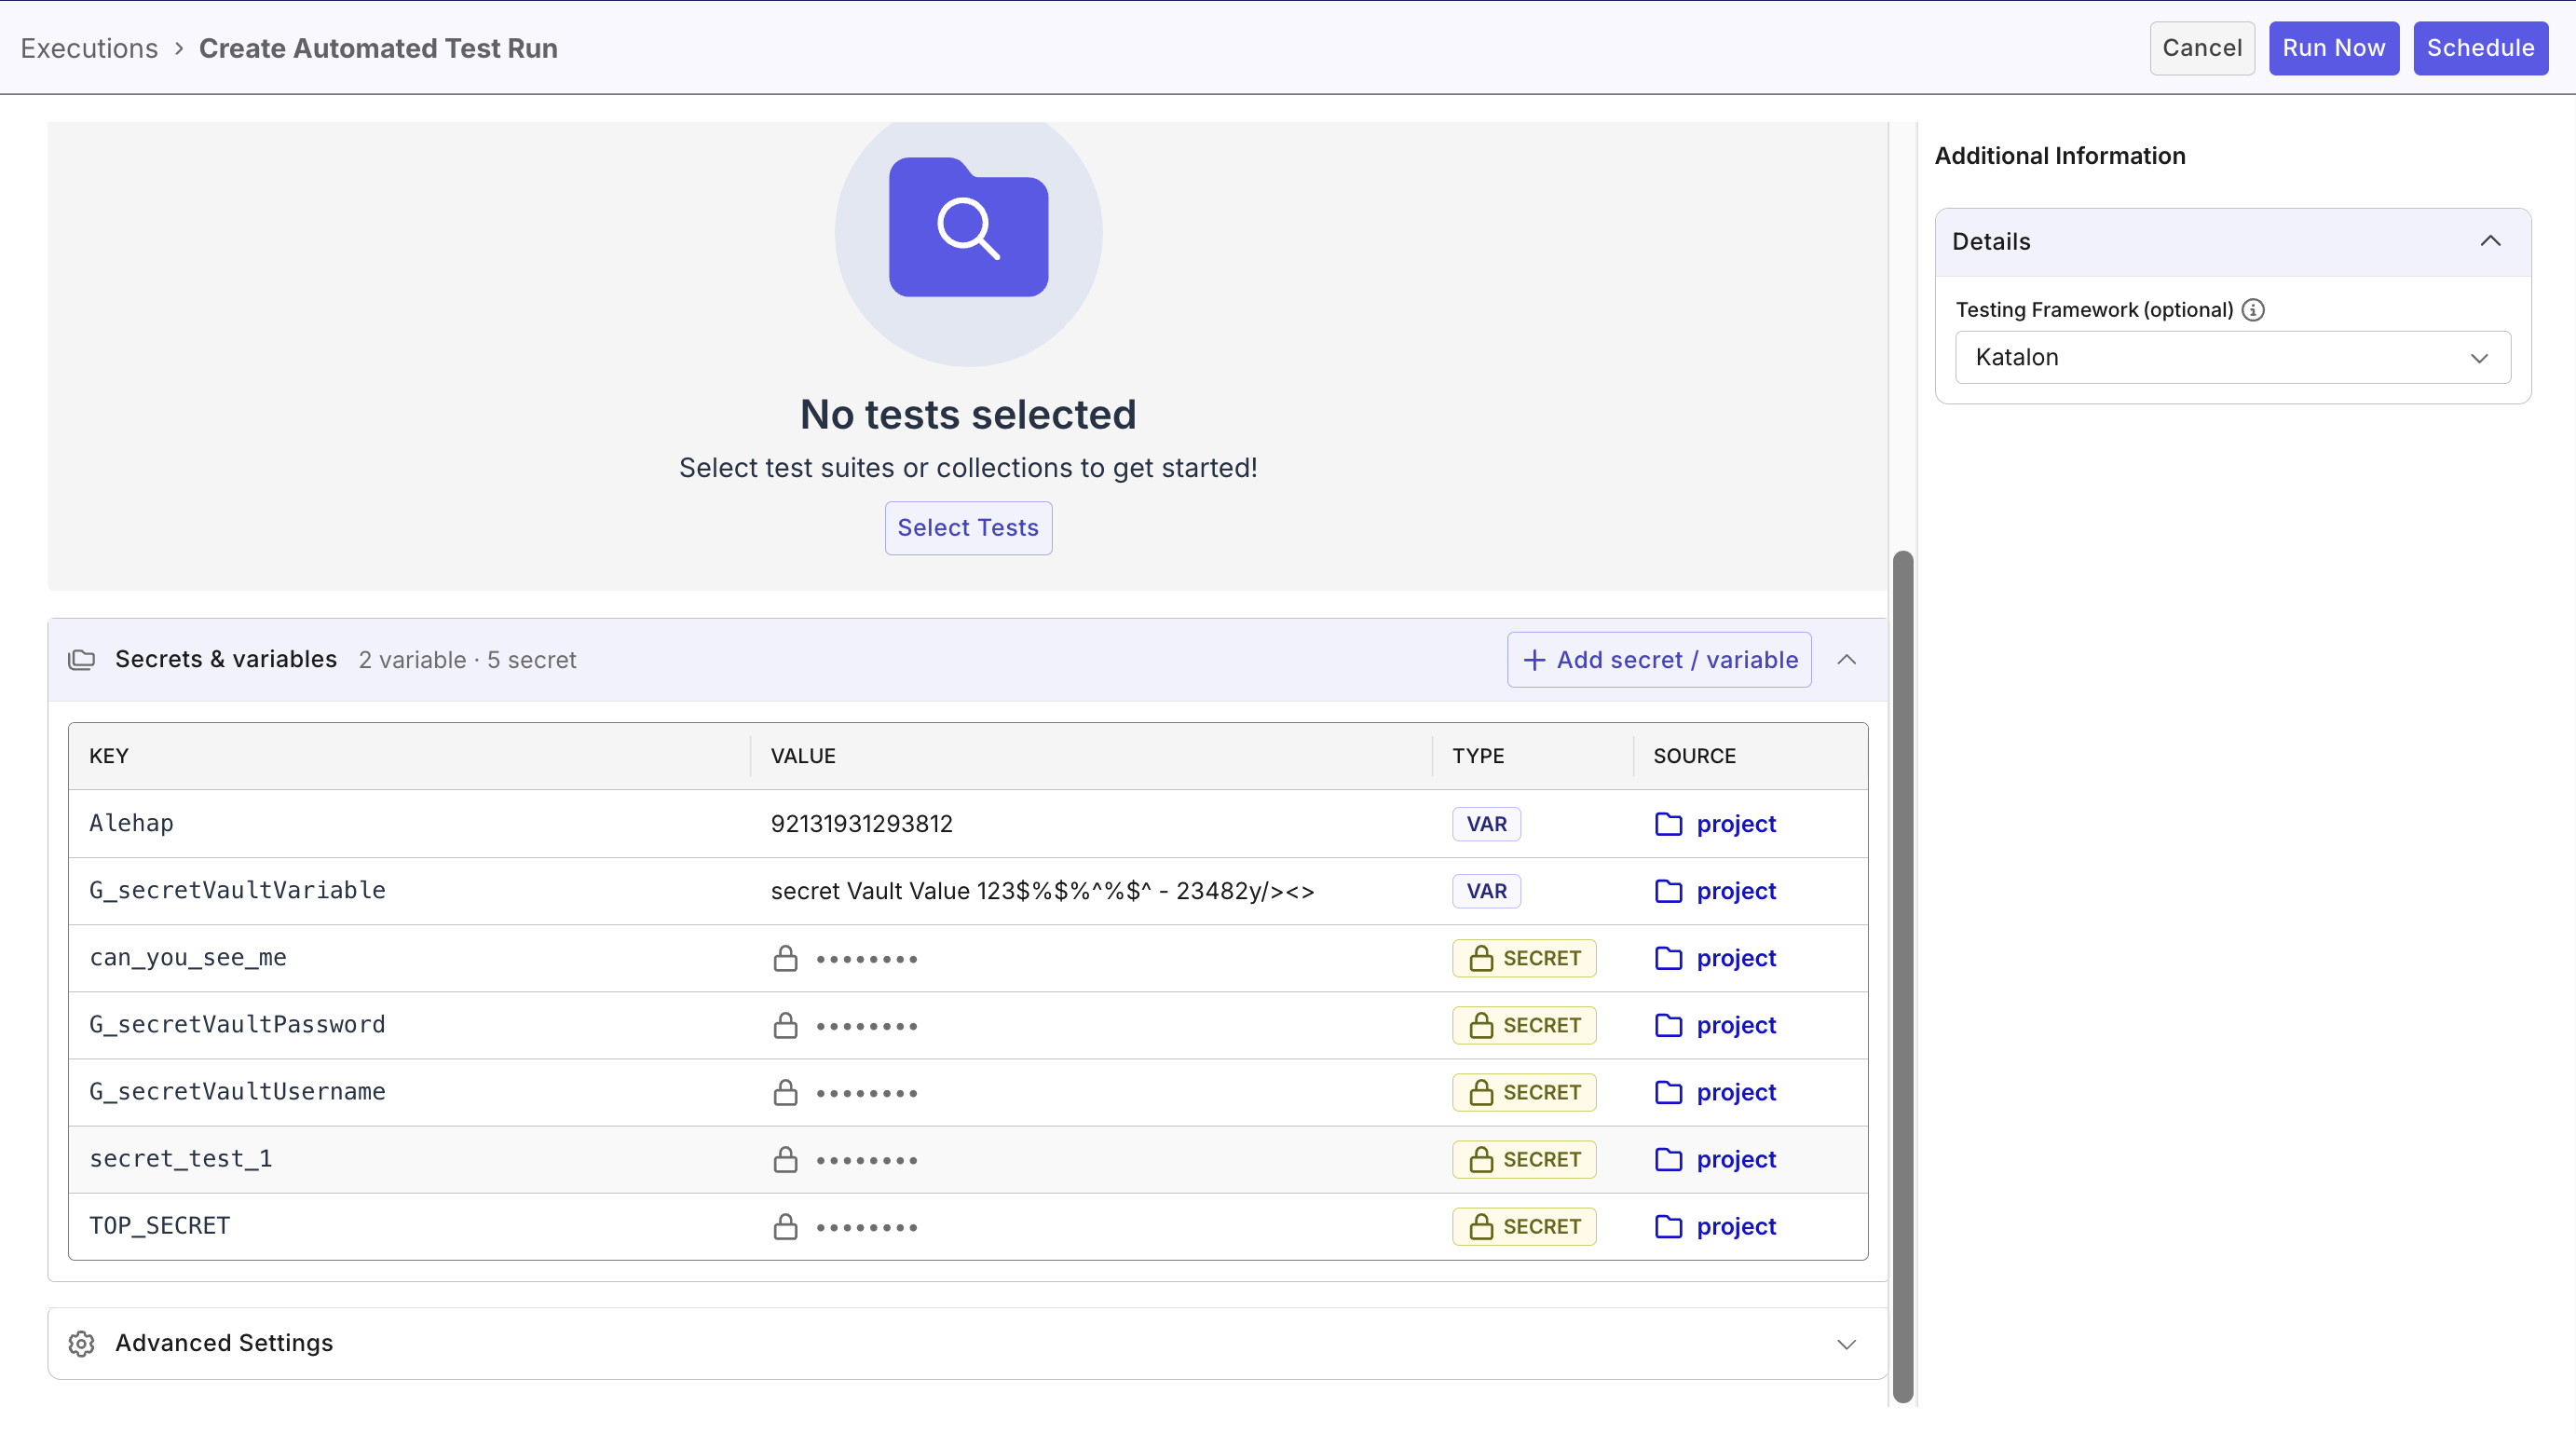Click the project folder icon in G_secretVaultPassword row
The width and height of the screenshot is (2576, 1434).
coord(1668,1025)
